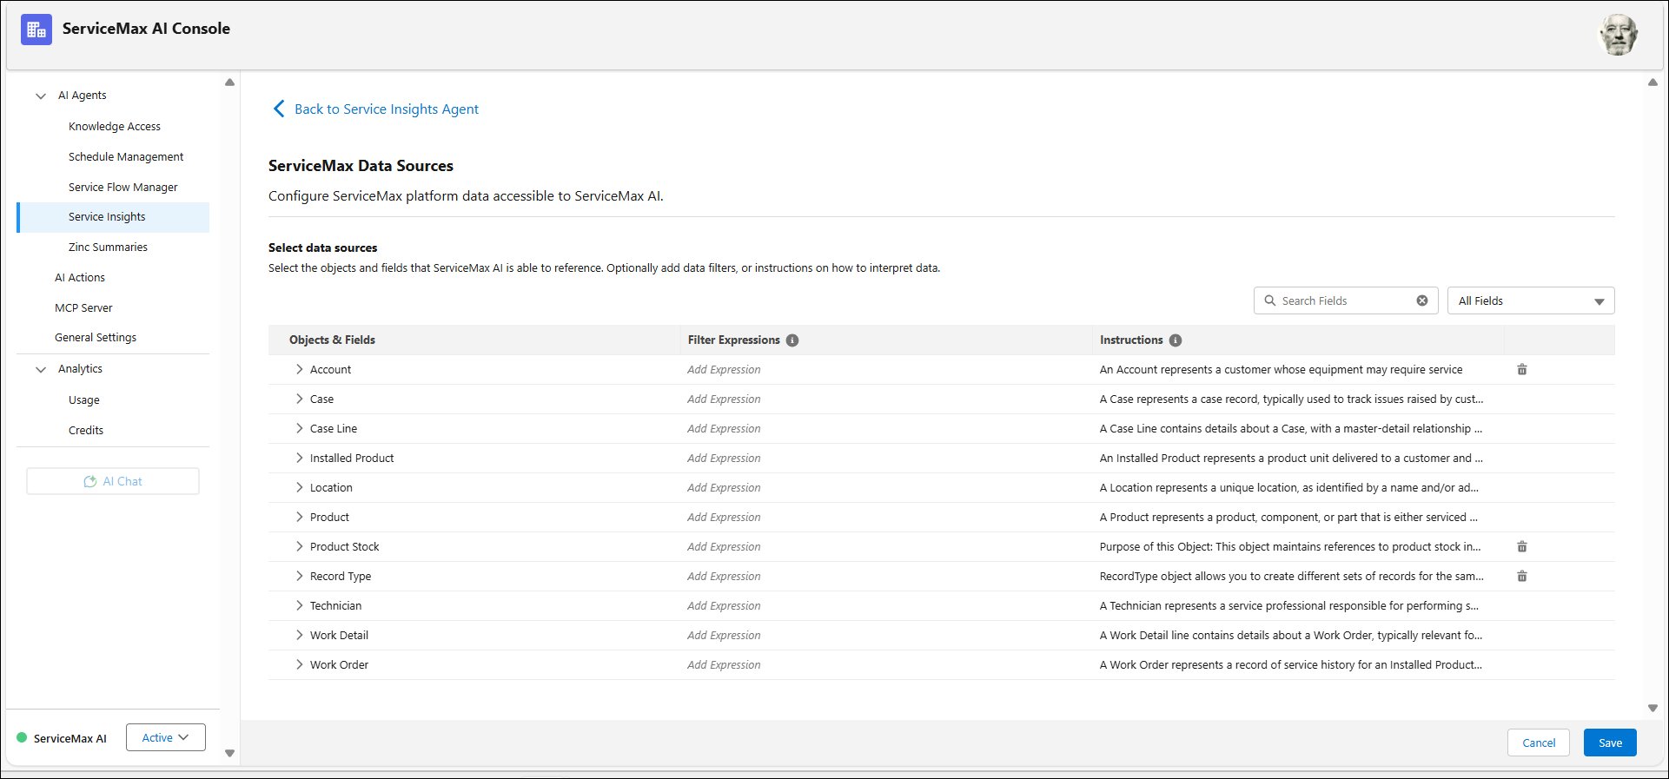Click sidebar scrollbar down arrow

click(x=229, y=753)
